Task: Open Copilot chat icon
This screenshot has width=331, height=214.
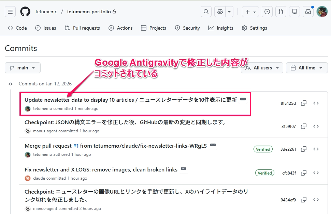Action: (x=220, y=12)
